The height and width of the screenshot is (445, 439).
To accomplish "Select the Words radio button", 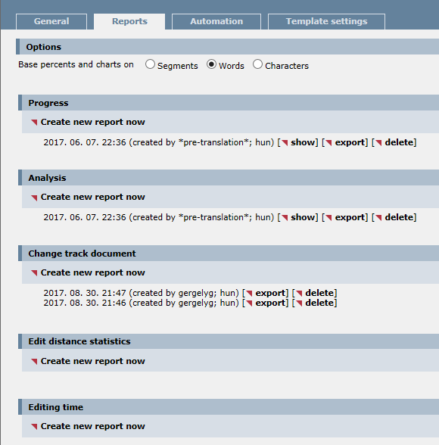I will tap(211, 64).
